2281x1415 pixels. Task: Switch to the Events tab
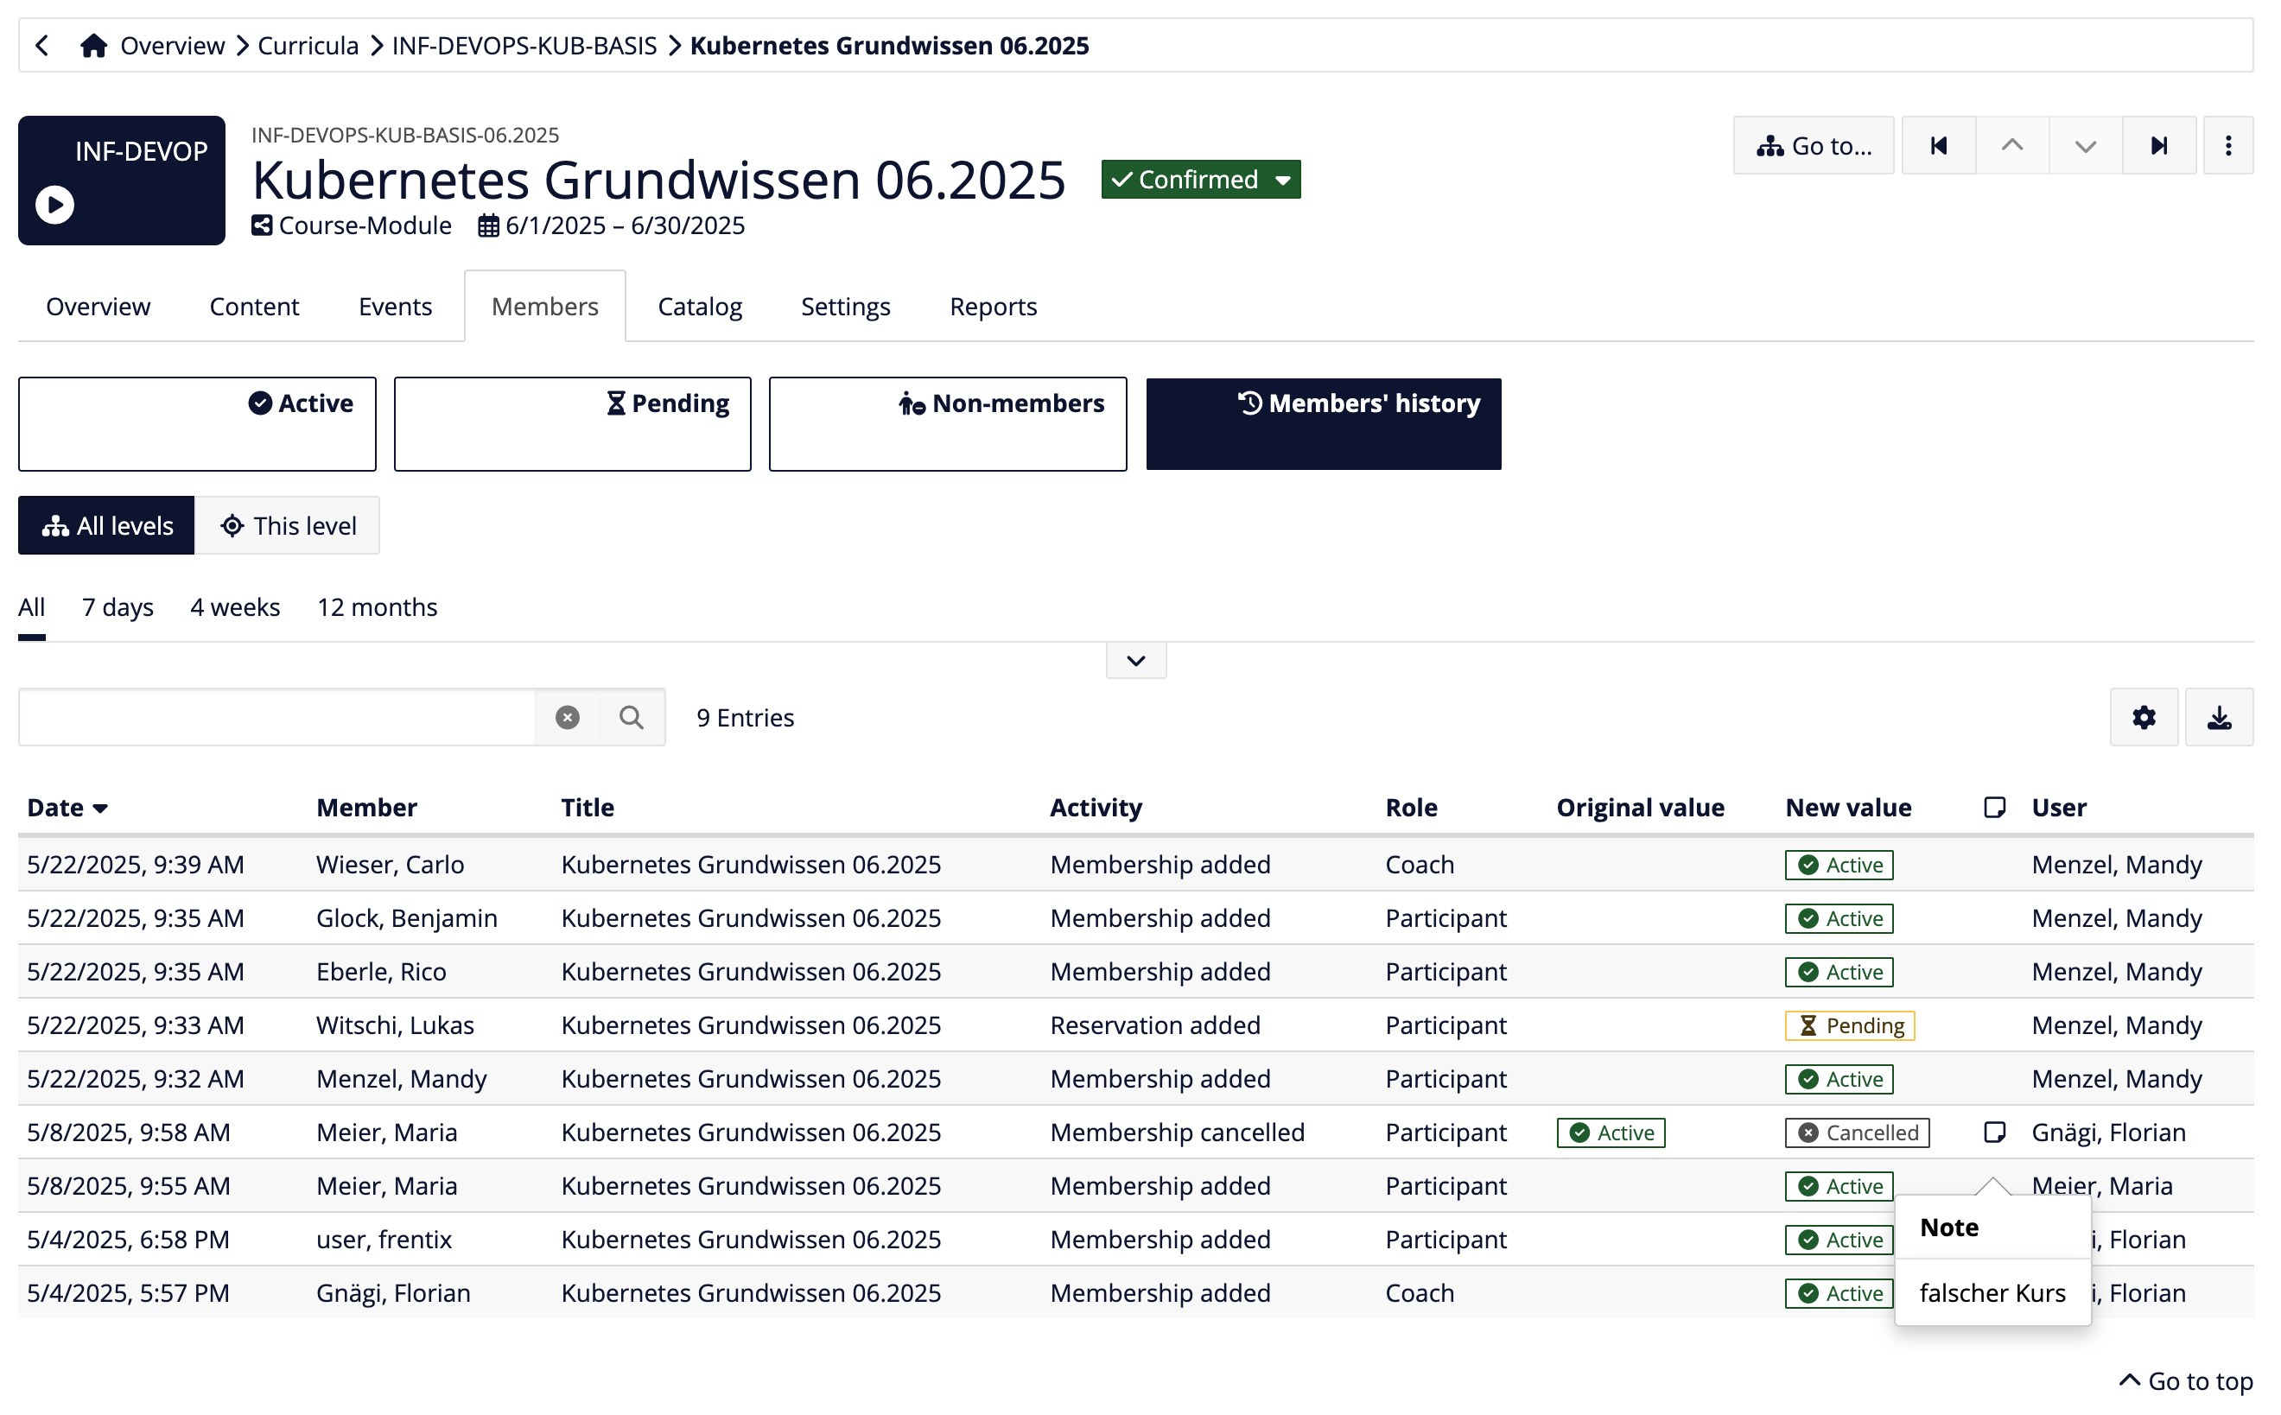(395, 306)
